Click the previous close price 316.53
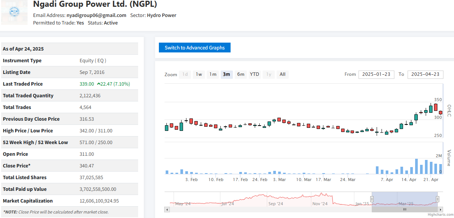 click(x=87, y=119)
